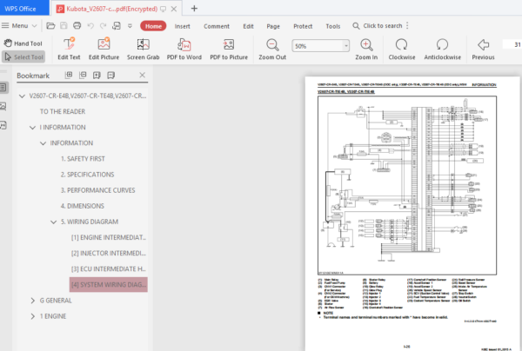Open [3] ECU INTERMEDIATE bookmark
This screenshot has width=522, height=351.
click(109, 269)
